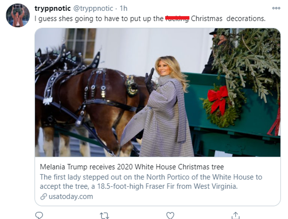Screen dimensions: 288x219
Task: Click the card description about the Fraser Fir
Action: (x=150, y=182)
